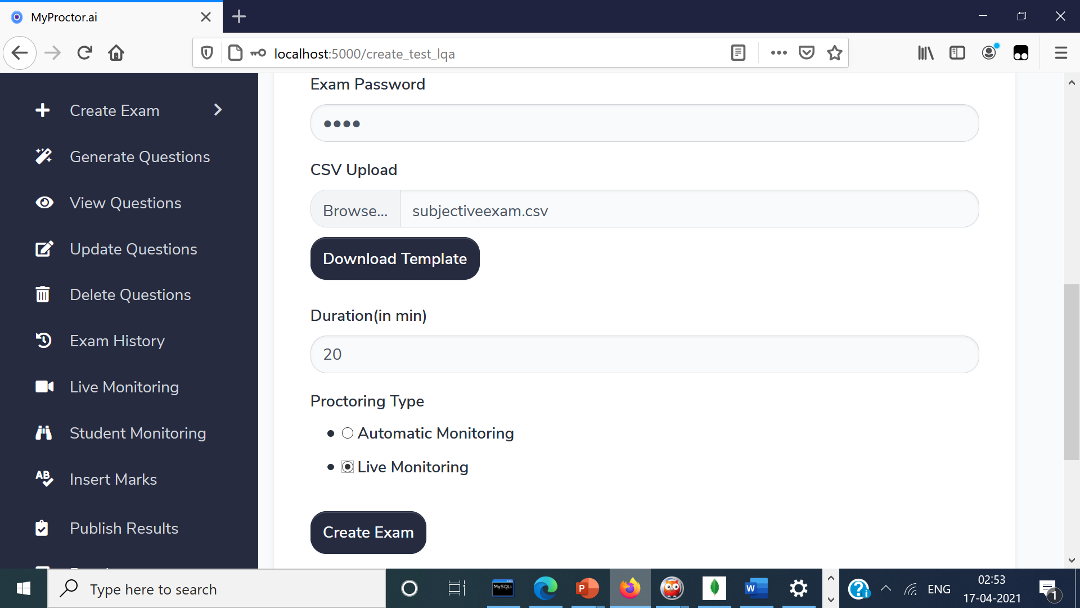Download the CSV template file

[395, 258]
